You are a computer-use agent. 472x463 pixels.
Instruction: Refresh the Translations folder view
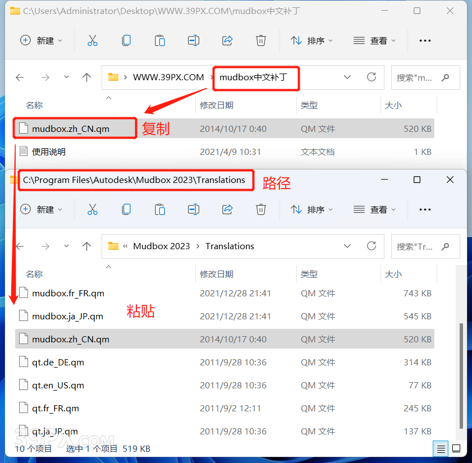(371, 246)
